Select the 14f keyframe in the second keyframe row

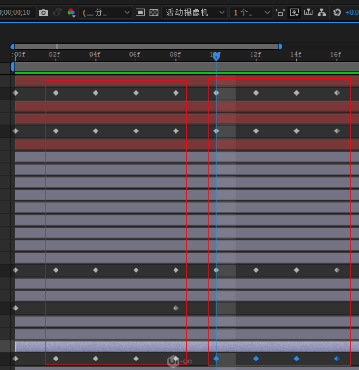coord(297,131)
